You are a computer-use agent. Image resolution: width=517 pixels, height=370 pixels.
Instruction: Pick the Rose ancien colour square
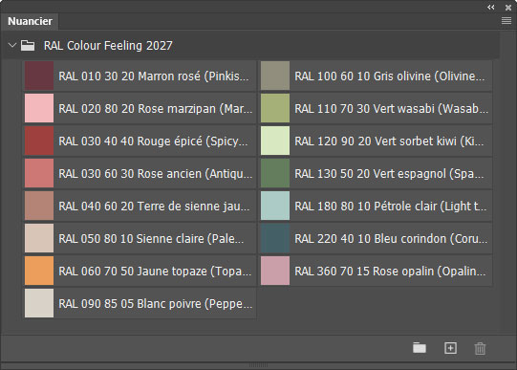[39, 173]
